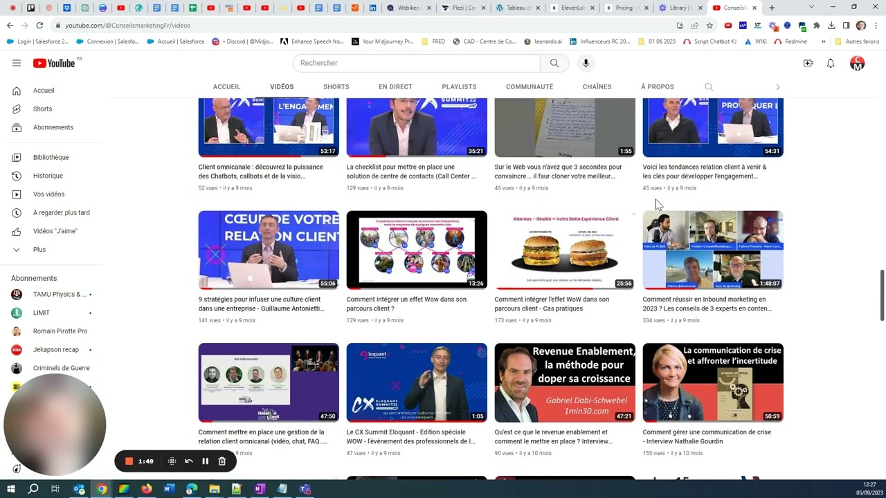The image size is (886, 498).
Task: Go back in browser history
Action: 10,26
